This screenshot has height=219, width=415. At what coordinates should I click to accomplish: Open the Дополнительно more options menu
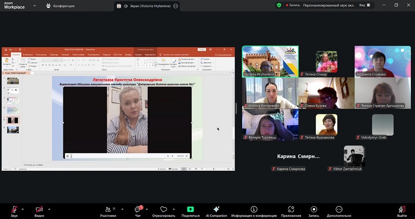pyautogui.click(x=339, y=210)
